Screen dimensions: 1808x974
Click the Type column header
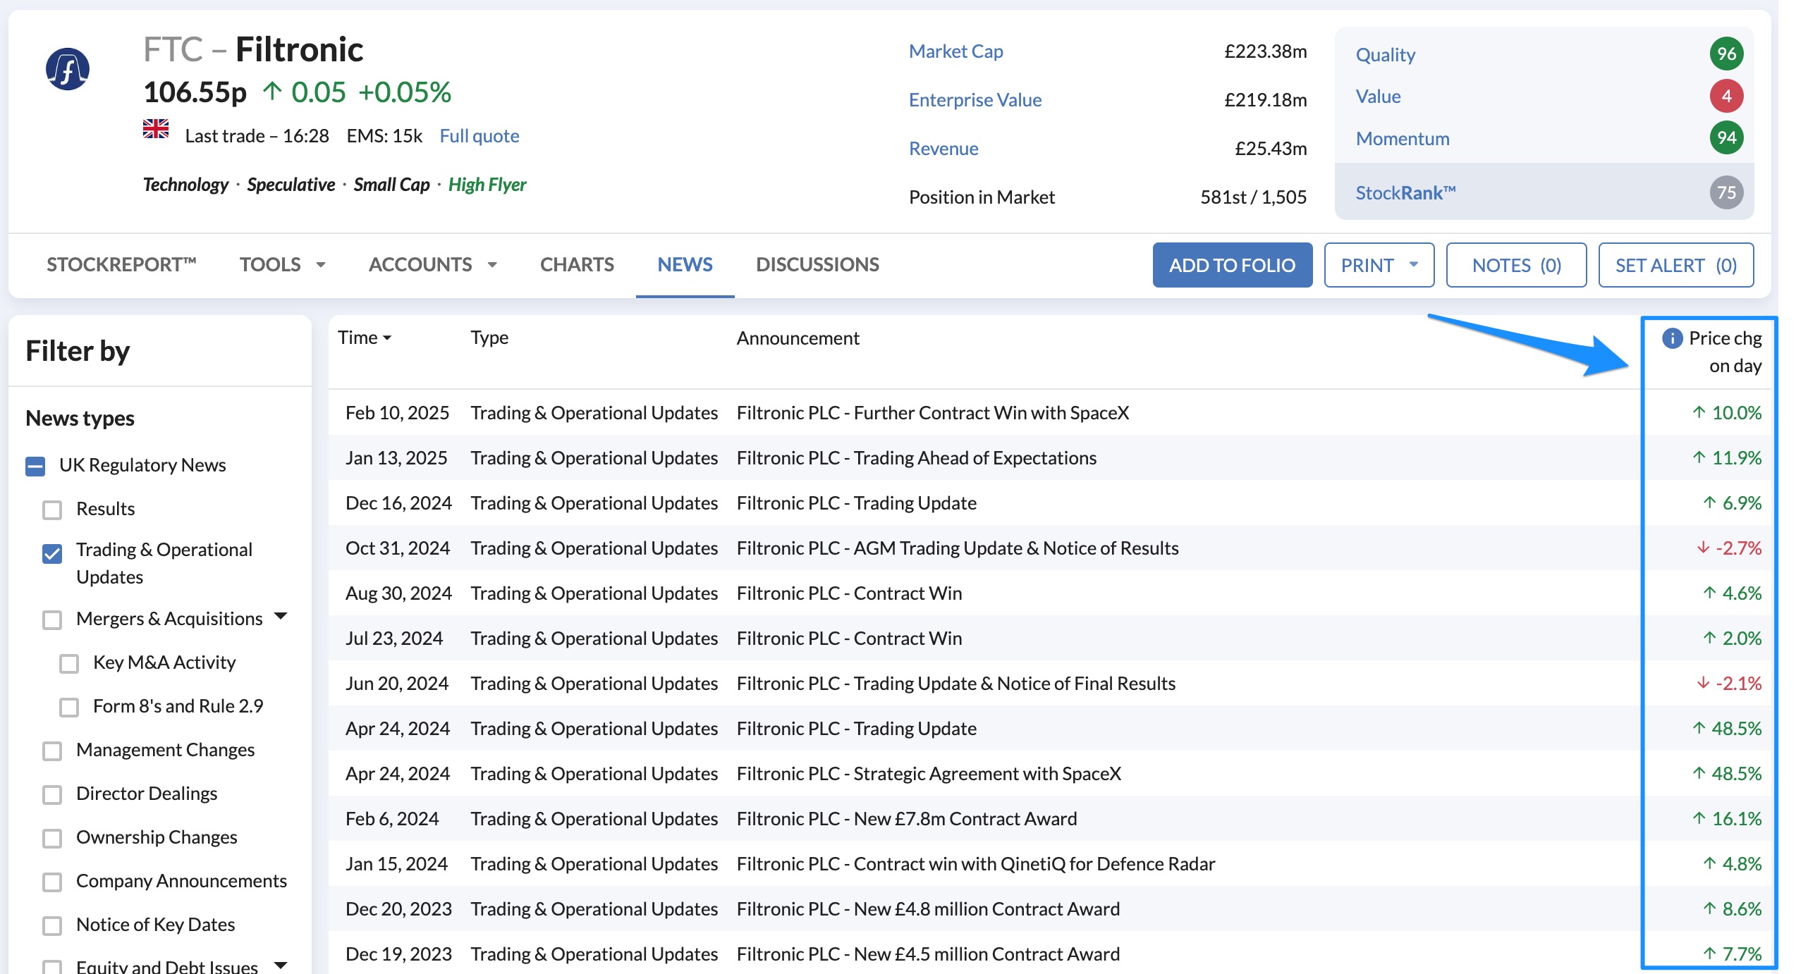pos(489,338)
